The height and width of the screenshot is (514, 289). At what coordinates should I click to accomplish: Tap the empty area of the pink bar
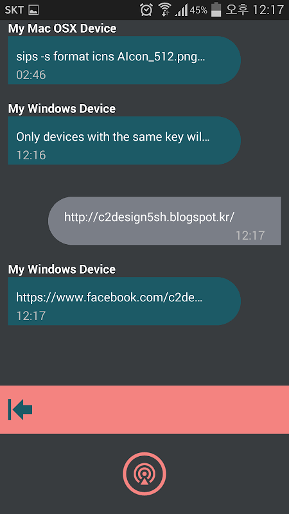(x=161, y=409)
